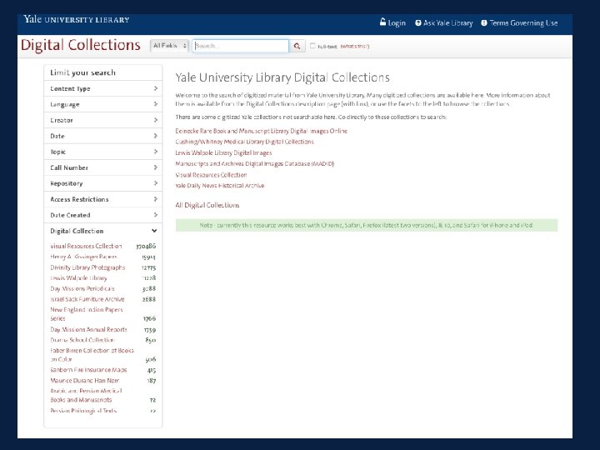Open Manuscripts and Archives Digital Images Database link
This screenshot has width=600, height=450.
255,164
